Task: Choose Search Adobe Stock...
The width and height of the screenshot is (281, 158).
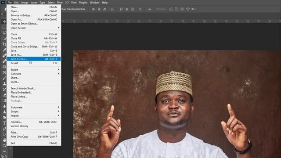Action: pyautogui.click(x=34, y=88)
